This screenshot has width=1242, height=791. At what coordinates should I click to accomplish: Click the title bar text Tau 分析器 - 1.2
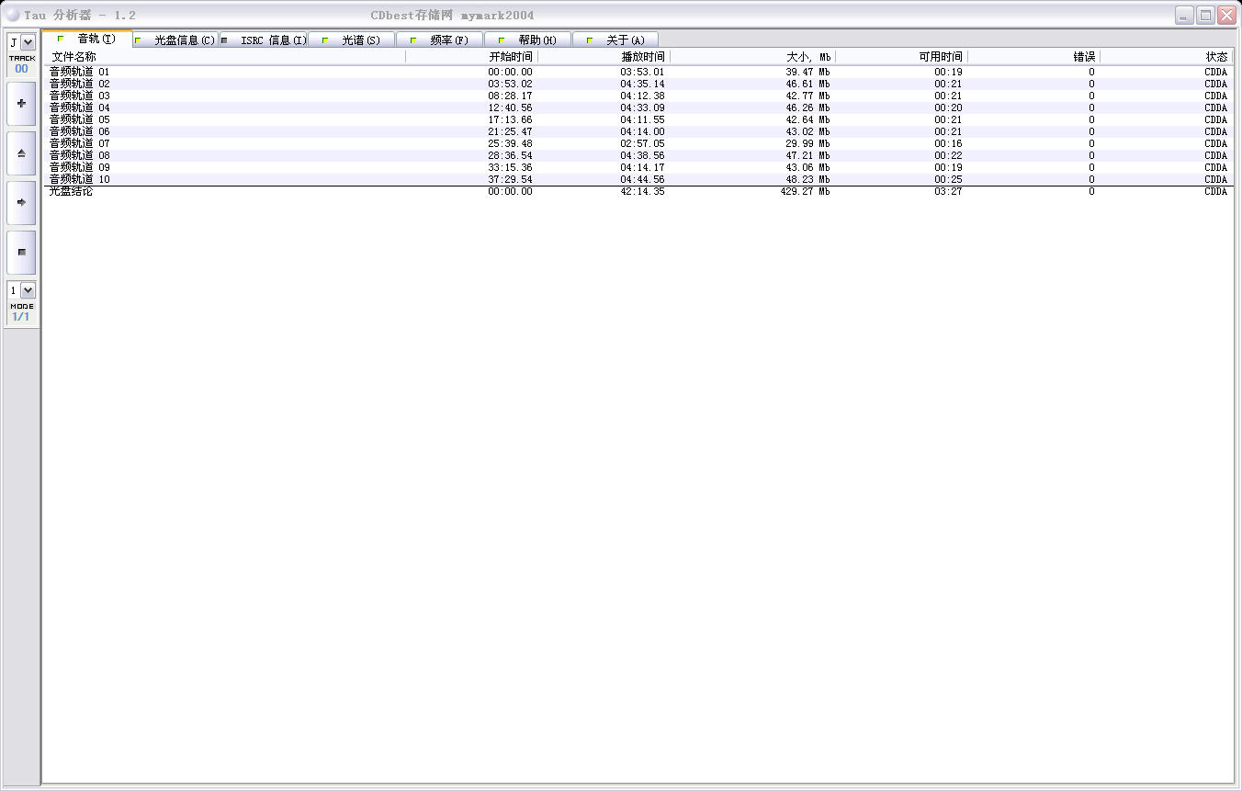click(80, 16)
